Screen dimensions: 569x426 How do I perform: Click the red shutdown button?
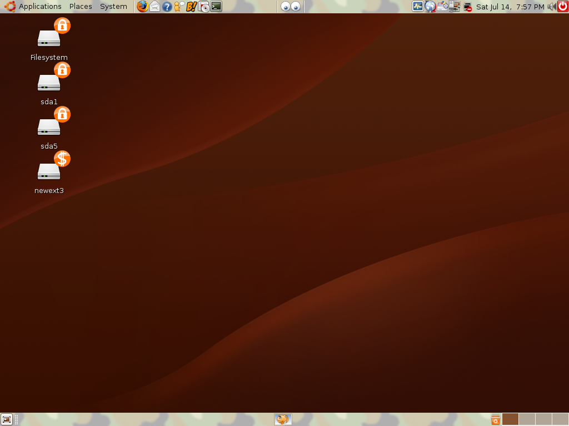point(563,7)
